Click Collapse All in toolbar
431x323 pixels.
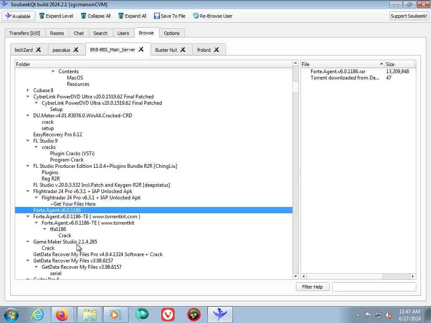(x=96, y=16)
